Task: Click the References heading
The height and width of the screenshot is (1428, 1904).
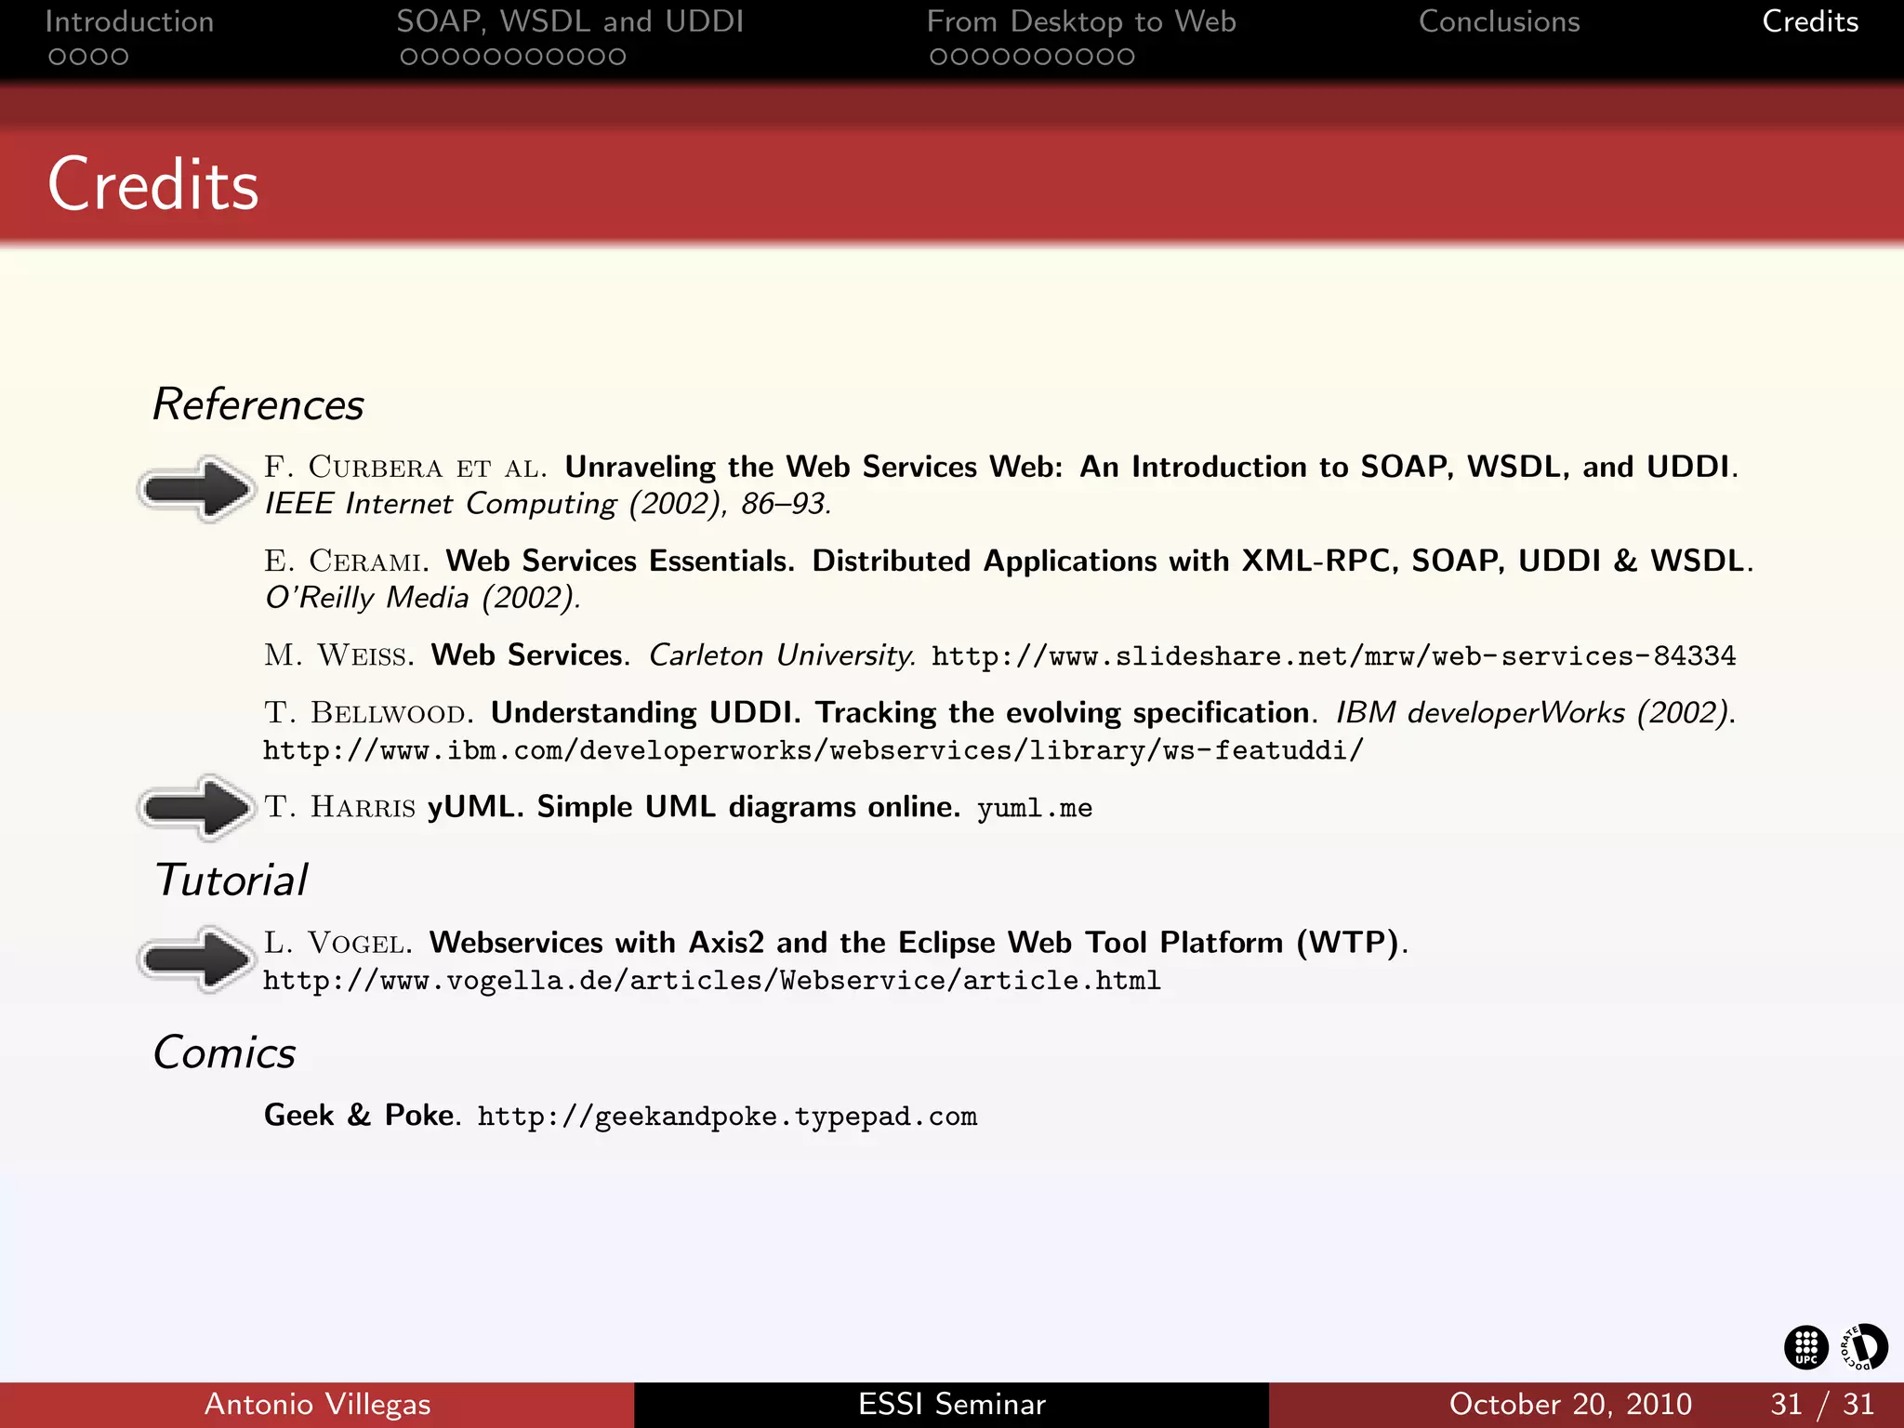Action: pos(258,404)
